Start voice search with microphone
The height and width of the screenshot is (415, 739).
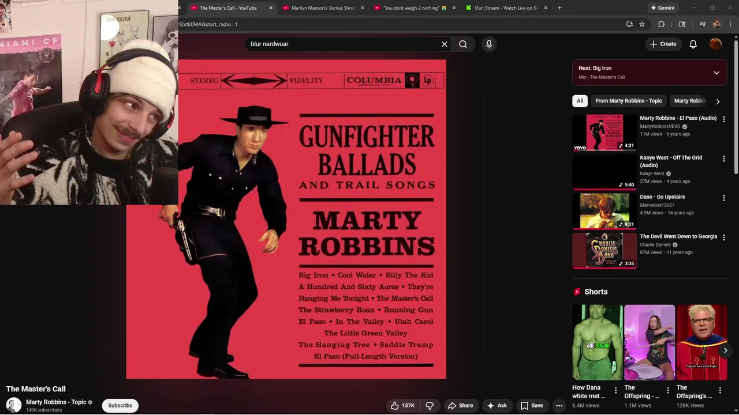pos(489,44)
